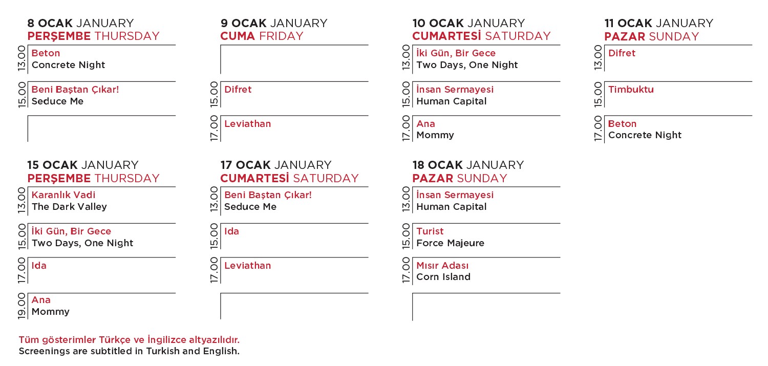Click the 10 Ocak Cumartesi date heading
The image size is (768, 366).
pos(481,30)
